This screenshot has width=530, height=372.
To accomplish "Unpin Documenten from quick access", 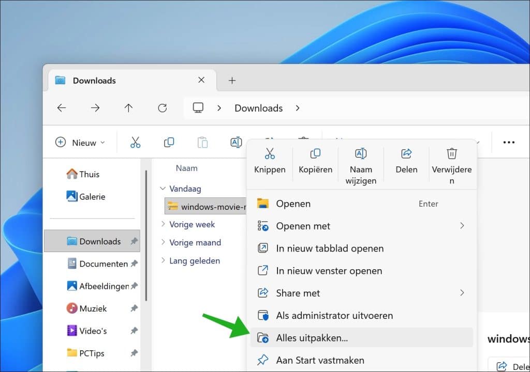I will tap(134, 263).
